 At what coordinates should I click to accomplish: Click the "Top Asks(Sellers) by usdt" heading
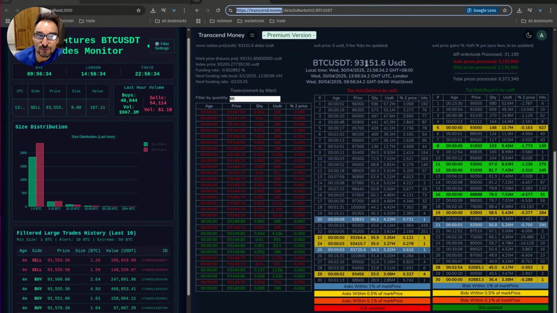pos(372,90)
